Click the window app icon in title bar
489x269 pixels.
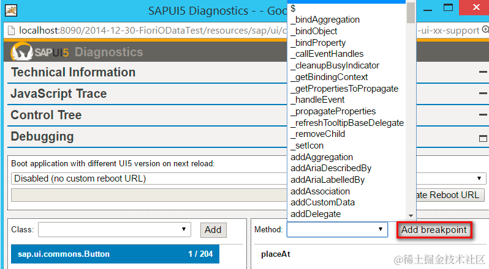tap(11, 10)
